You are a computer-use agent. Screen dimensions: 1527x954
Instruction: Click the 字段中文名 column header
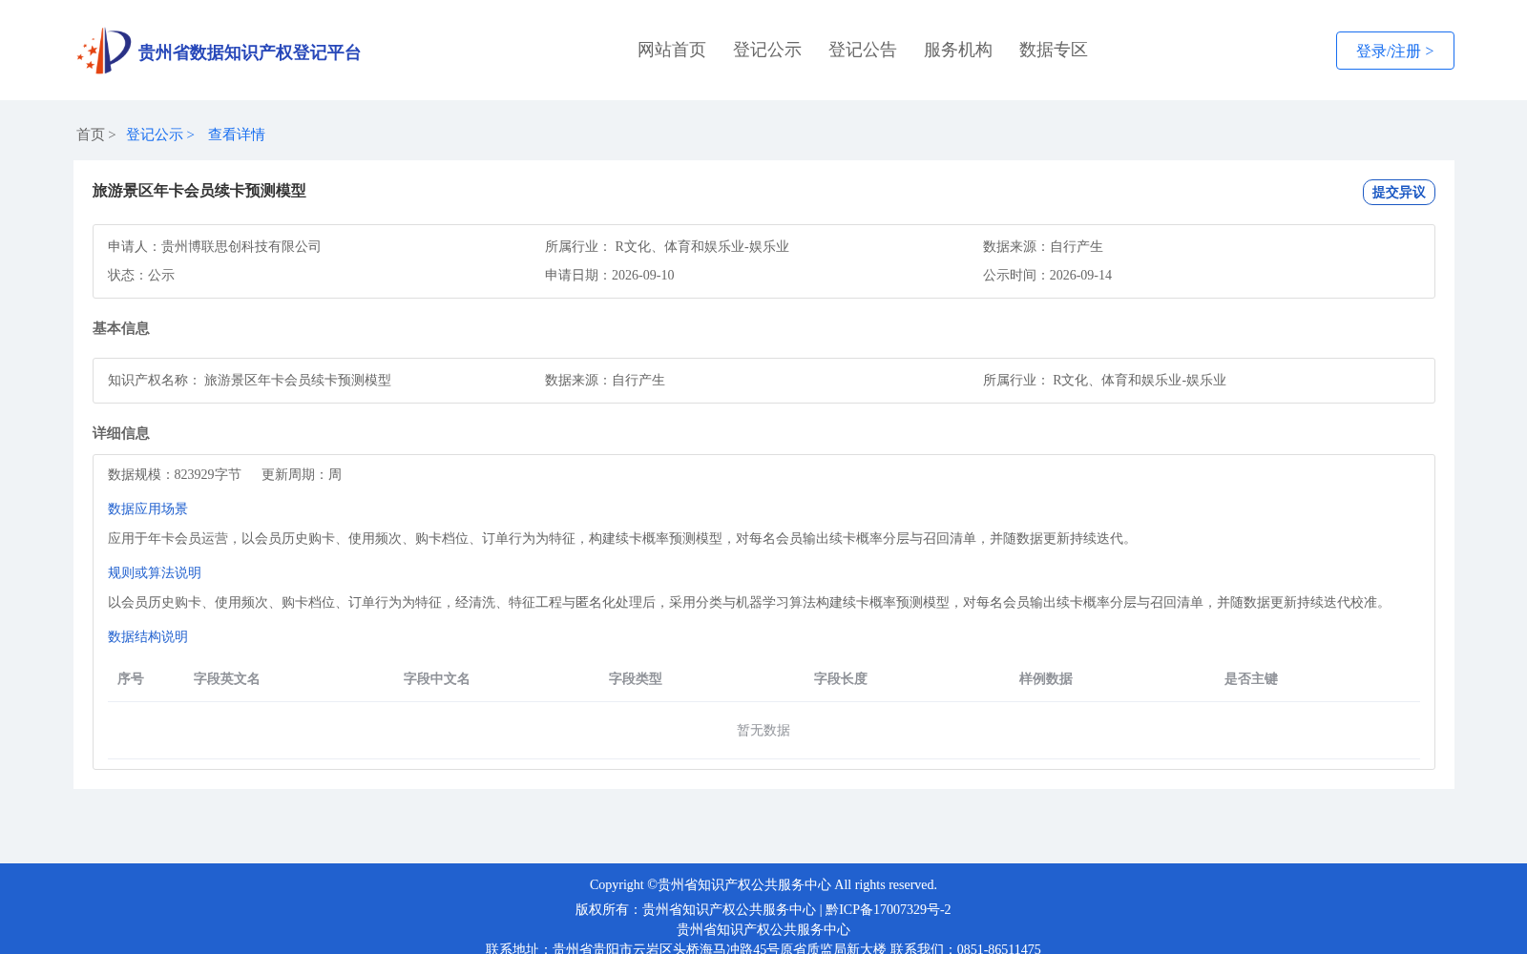[437, 678]
